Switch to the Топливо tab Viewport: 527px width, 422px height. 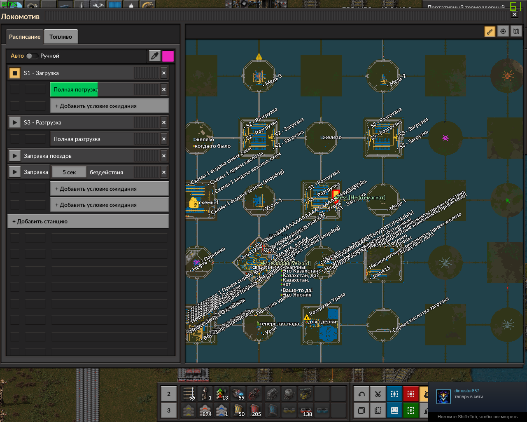coord(61,37)
